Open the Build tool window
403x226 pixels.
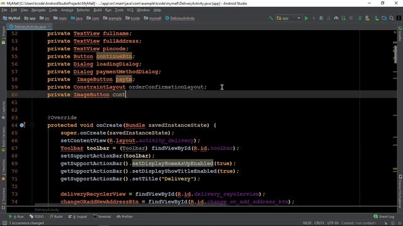(56, 217)
